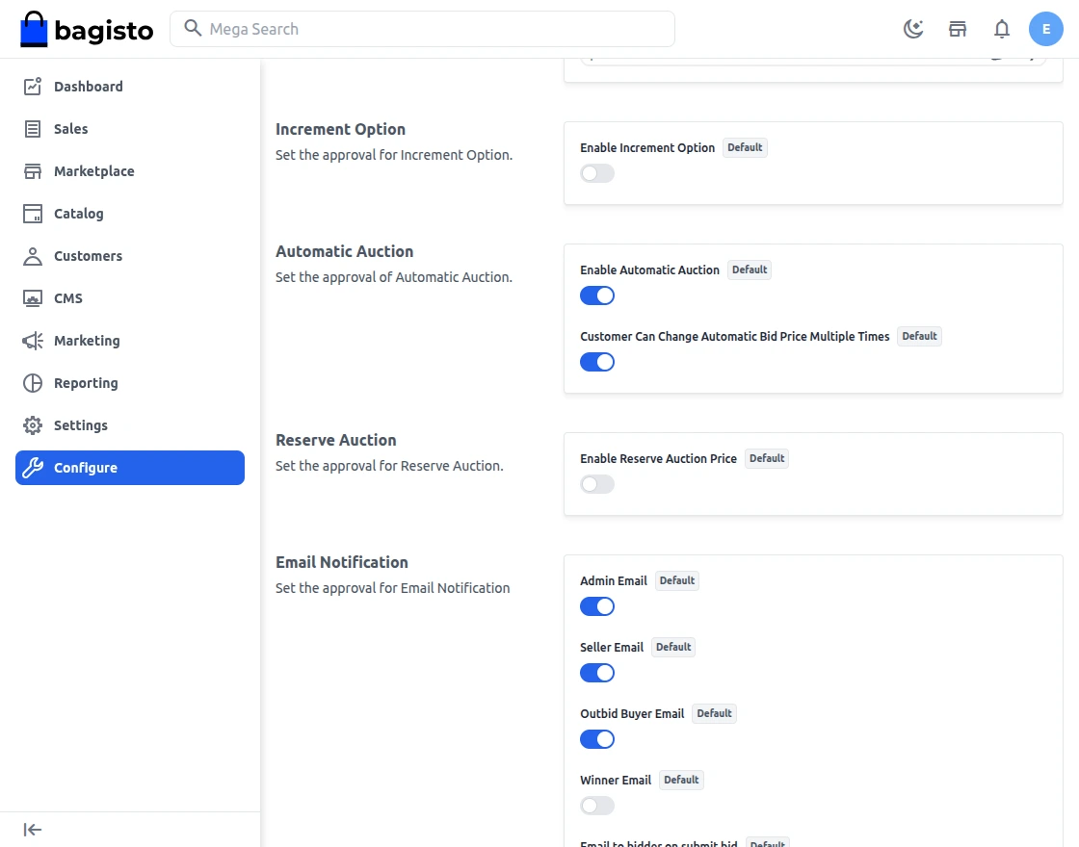Turn off Enable Automatic Auction switch
Viewport: 1079px width, 847px height.
tap(597, 295)
